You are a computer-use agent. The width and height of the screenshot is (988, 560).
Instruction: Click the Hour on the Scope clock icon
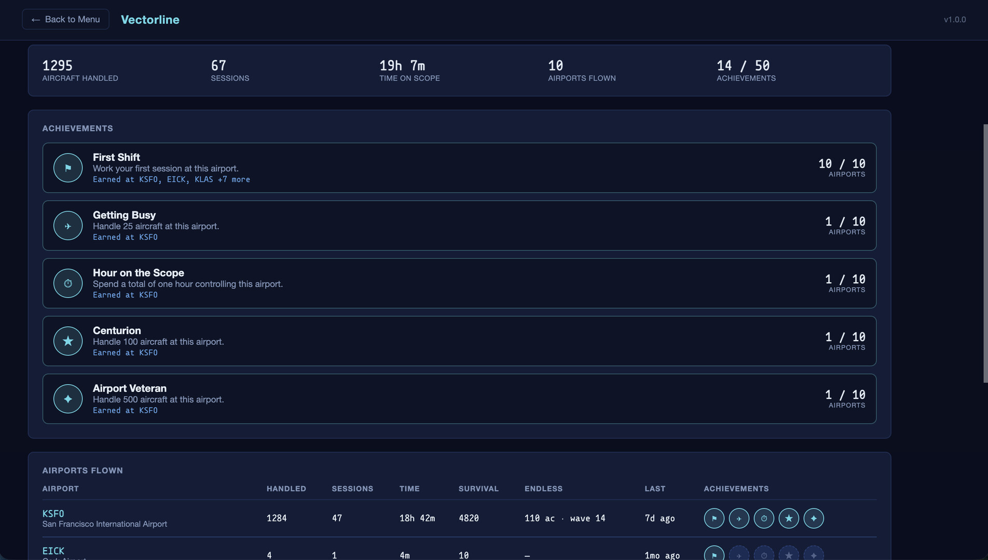click(68, 283)
